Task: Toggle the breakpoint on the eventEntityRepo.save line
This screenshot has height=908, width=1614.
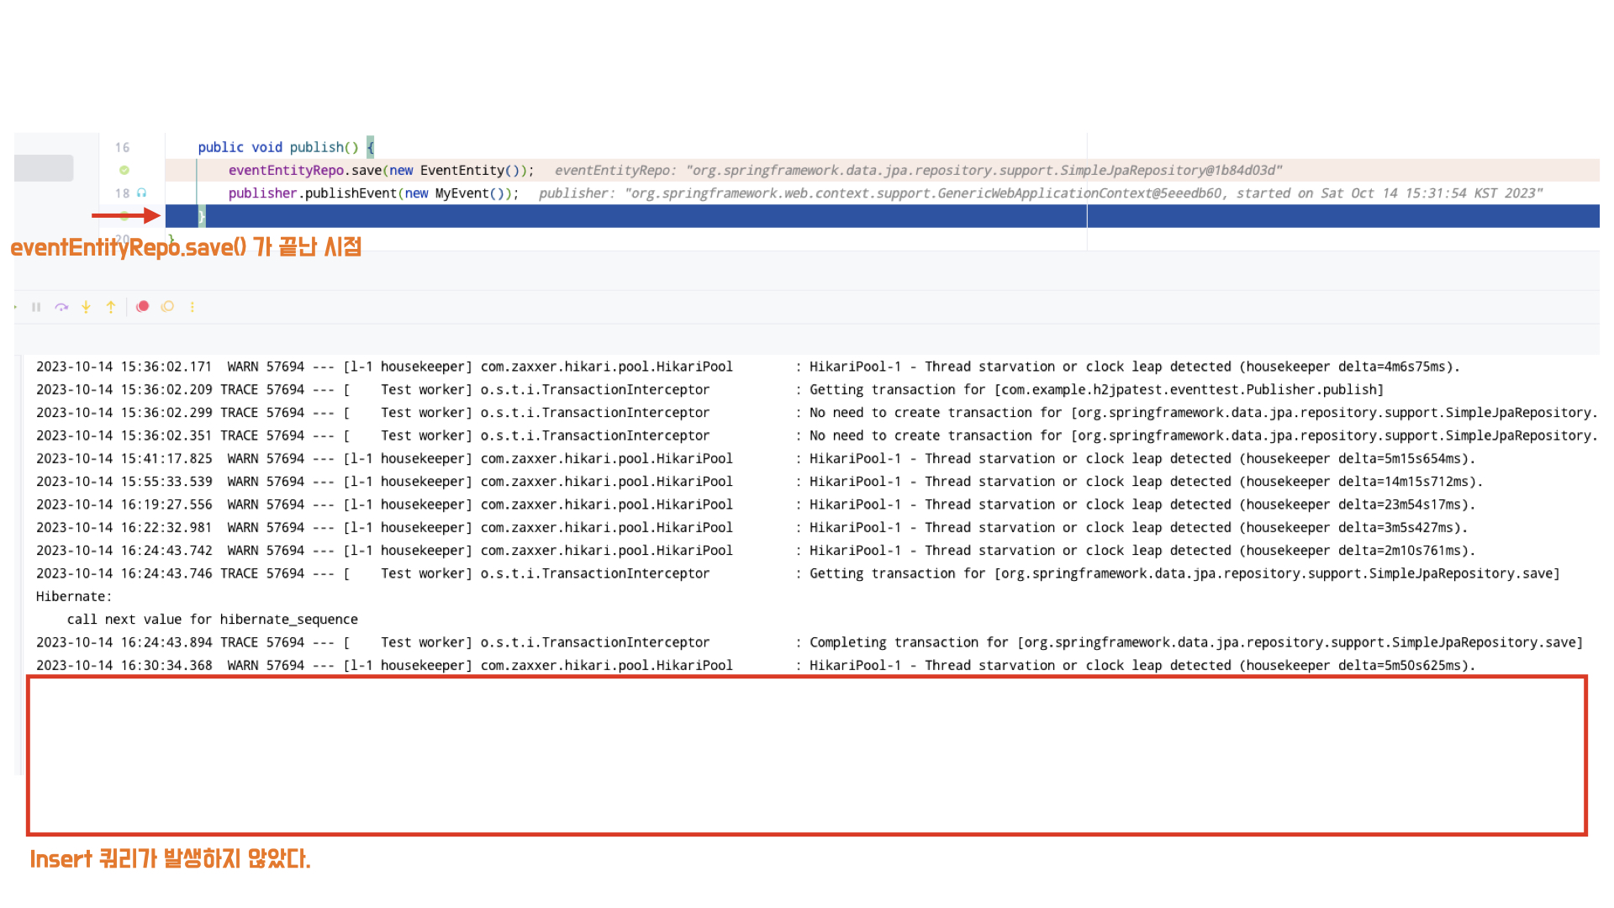Action: pyautogui.click(x=124, y=170)
